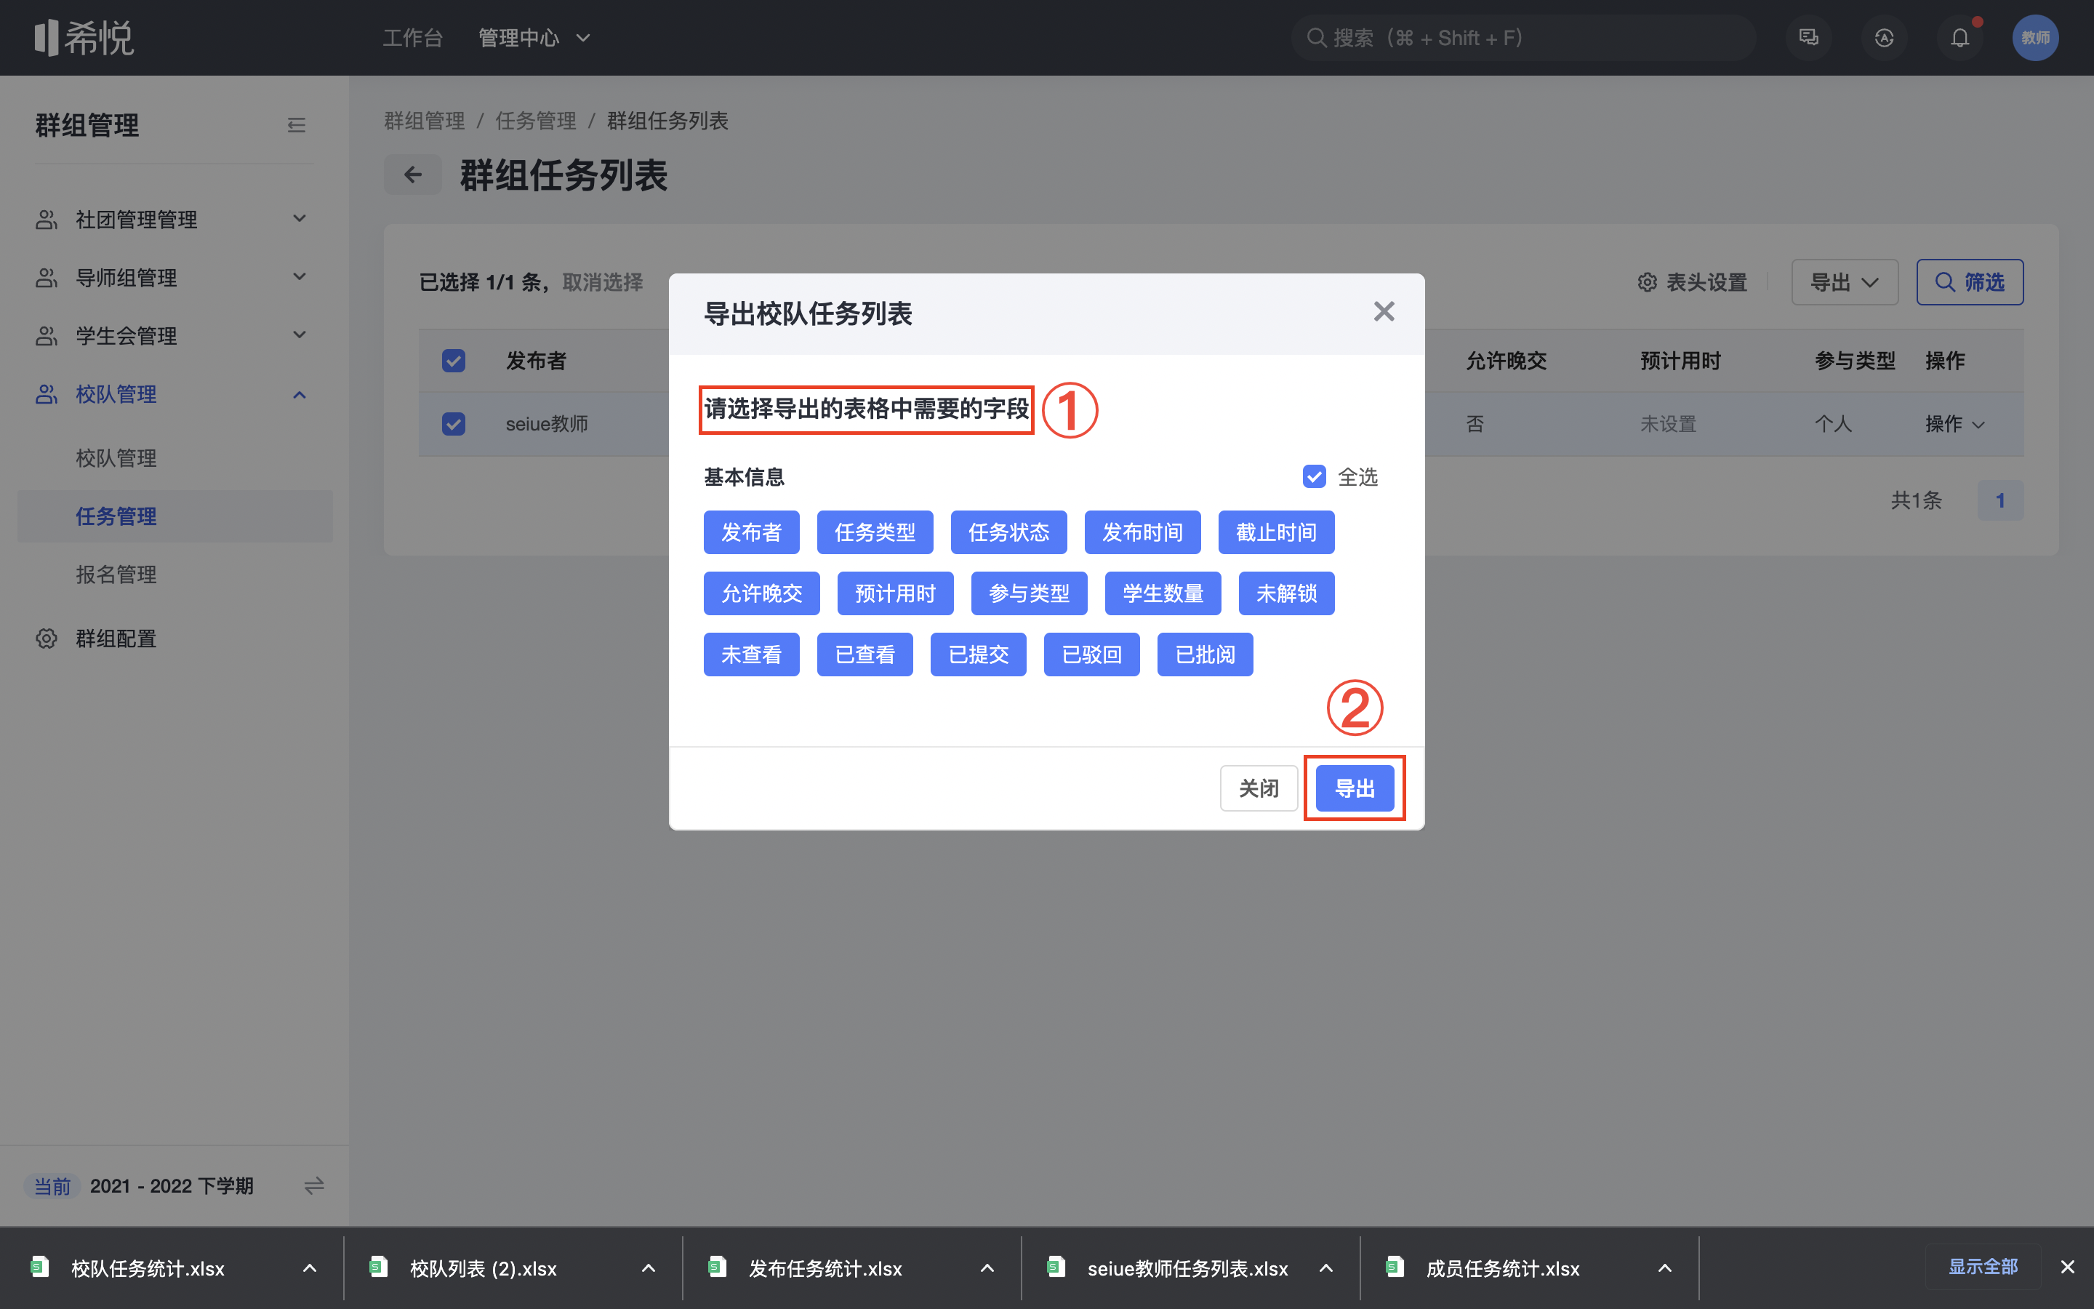Click the 成员任务统计.xlsx file icon
This screenshot has width=2094, height=1309.
tap(1395, 1268)
